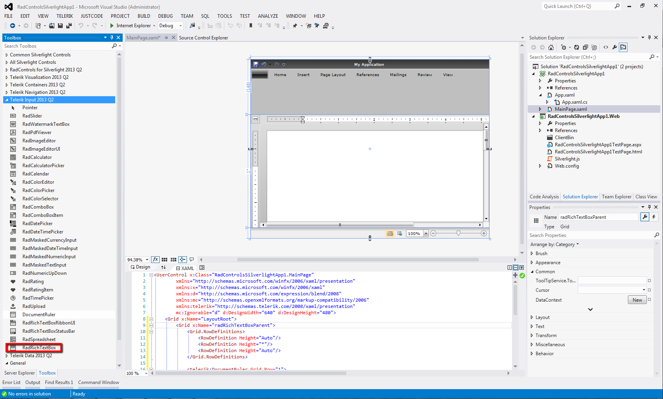The width and height of the screenshot is (663, 399).
Task: Toggle a bookmark from the main toolbar
Action: pyautogui.click(x=251, y=26)
